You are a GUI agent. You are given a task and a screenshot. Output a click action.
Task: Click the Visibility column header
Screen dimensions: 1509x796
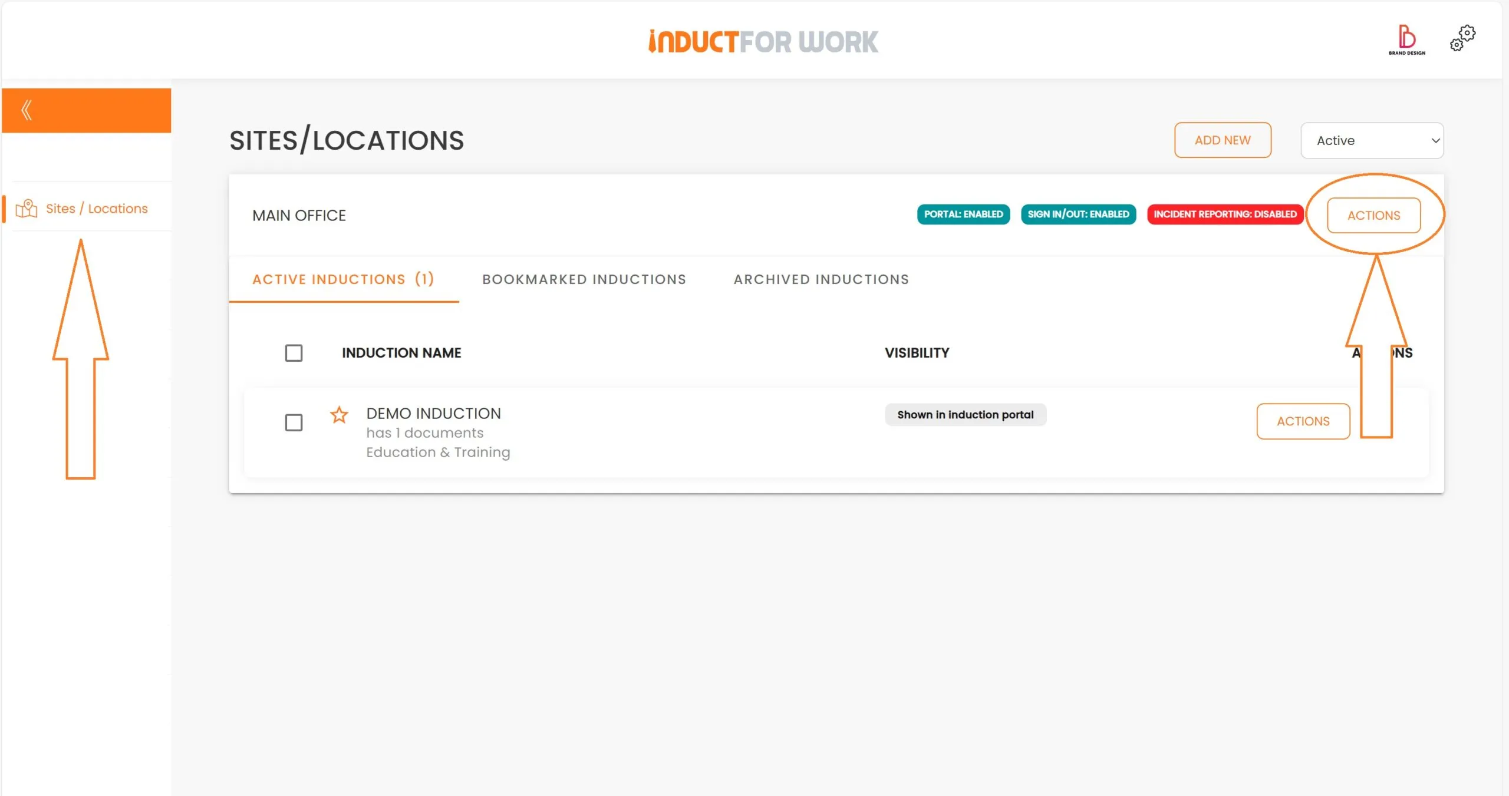coord(917,353)
